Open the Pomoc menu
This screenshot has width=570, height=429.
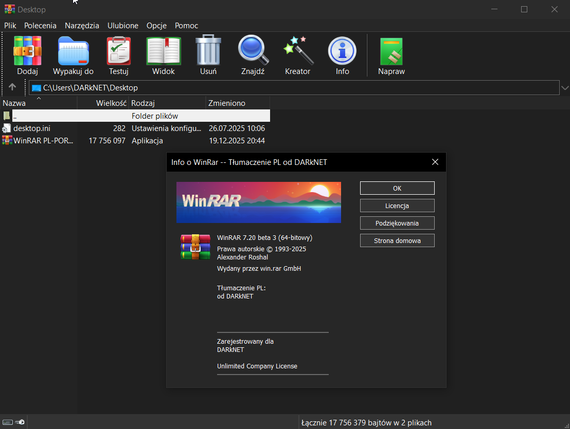(187, 25)
